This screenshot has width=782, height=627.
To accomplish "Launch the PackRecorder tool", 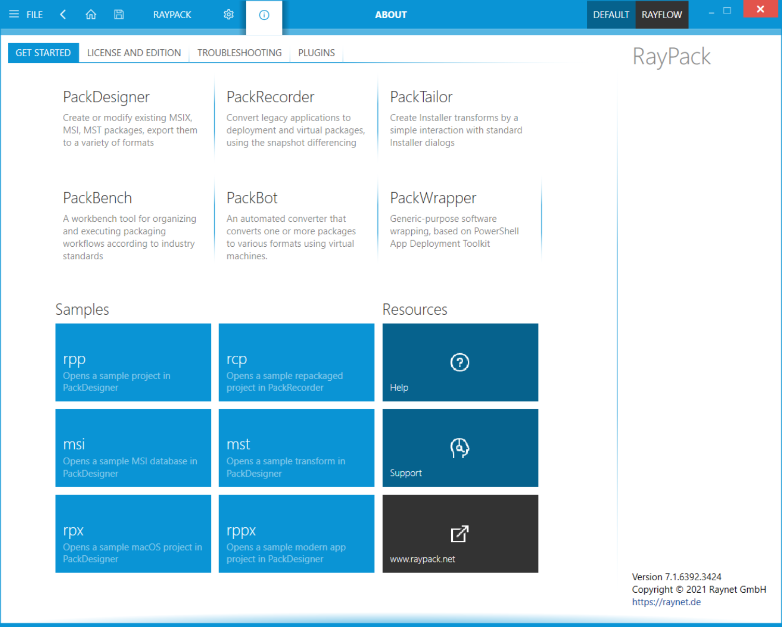I will point(296,118).
